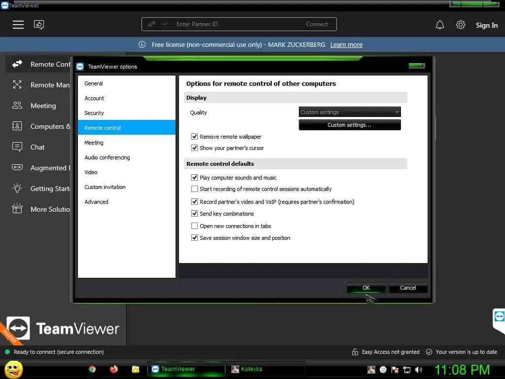Screen dimensions: 505x379
Task: Click Sign In at top right
Action: click(487, 25)
